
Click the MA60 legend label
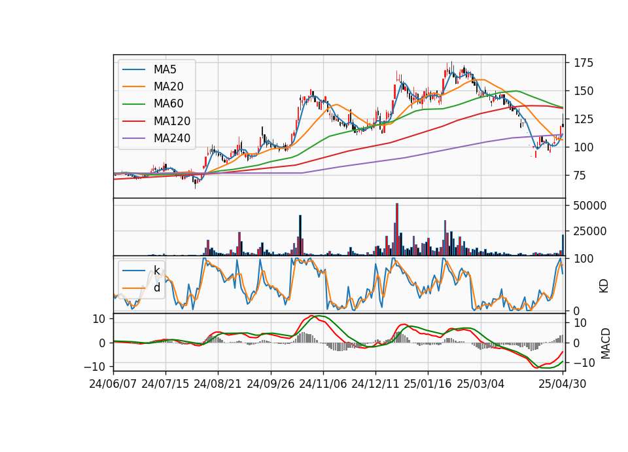tap(168, 104)
